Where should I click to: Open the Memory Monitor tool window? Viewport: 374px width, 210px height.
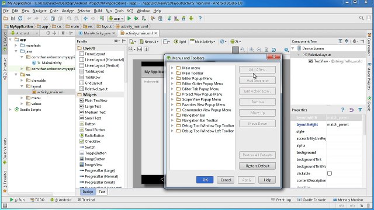(x=348, y=199)
